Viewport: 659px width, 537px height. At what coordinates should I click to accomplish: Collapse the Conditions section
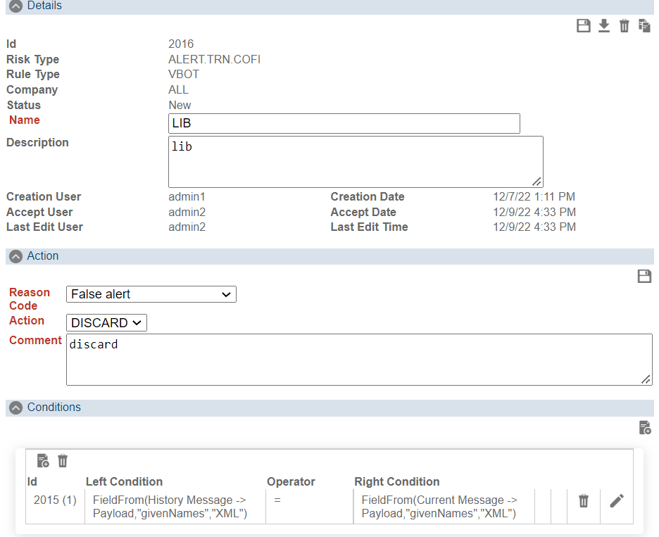[x=15, y=407]
